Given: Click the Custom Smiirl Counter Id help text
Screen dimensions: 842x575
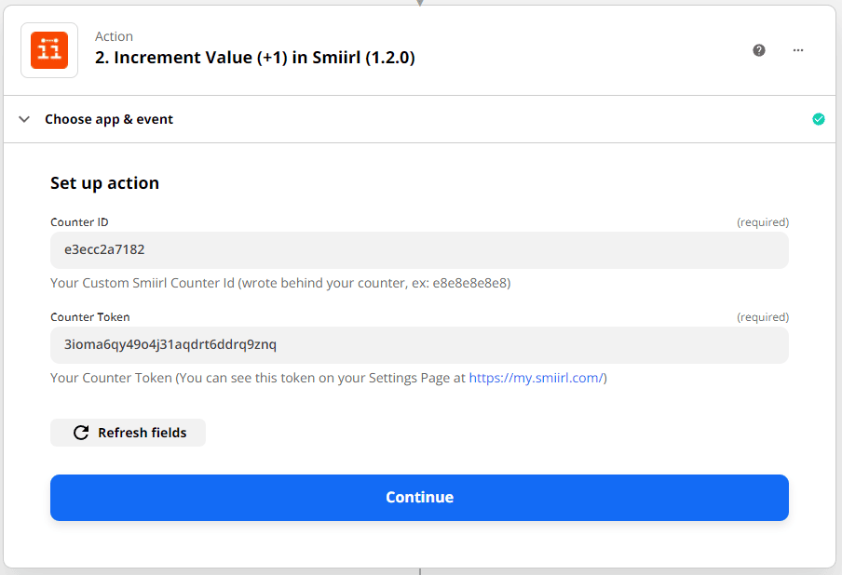Looking at the screenshot, I should click(280, 283).
